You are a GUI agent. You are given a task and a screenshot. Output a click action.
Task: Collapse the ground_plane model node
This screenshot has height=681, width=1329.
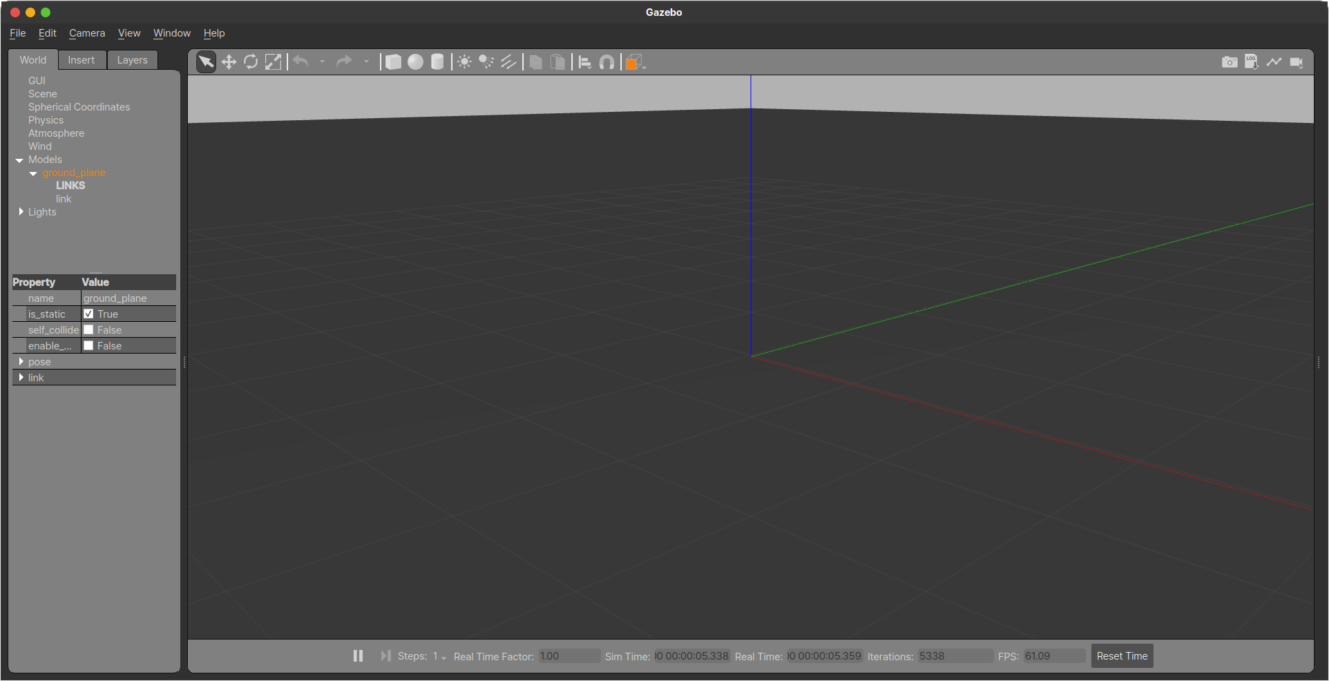(33, 173)
